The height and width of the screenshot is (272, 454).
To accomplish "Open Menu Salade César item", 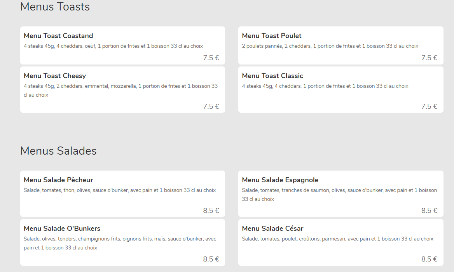I will click(341, 242).
